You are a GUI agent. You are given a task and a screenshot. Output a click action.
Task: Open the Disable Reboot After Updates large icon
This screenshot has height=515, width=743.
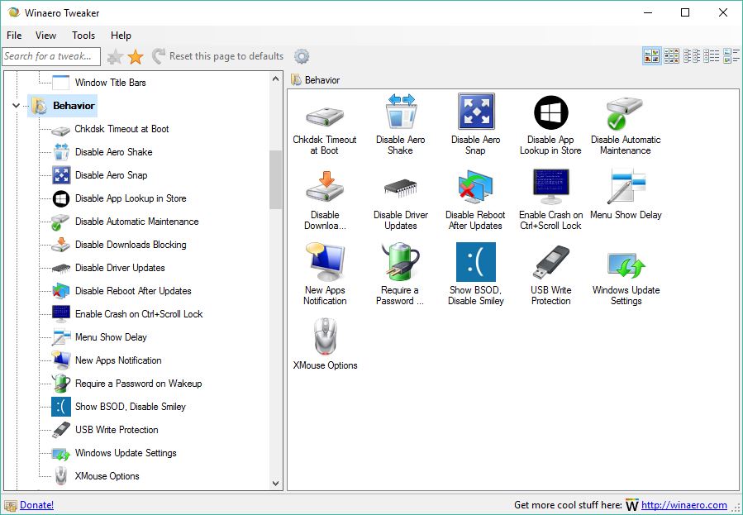pos(476,187)
